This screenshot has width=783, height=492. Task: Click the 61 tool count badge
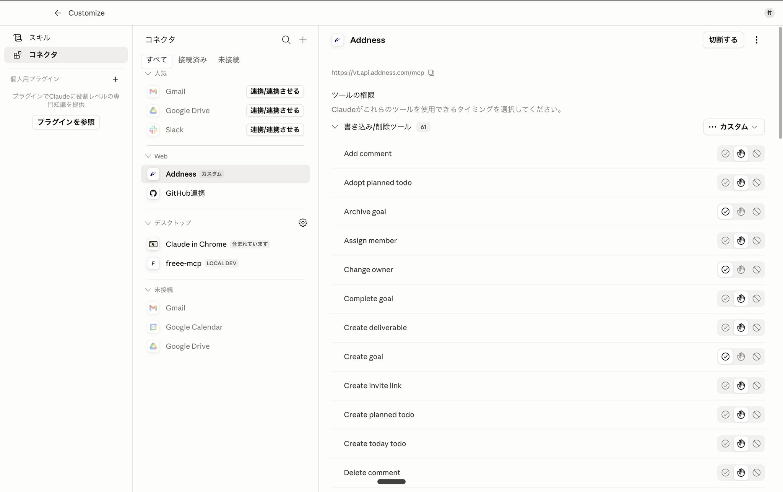pos(423,127)
